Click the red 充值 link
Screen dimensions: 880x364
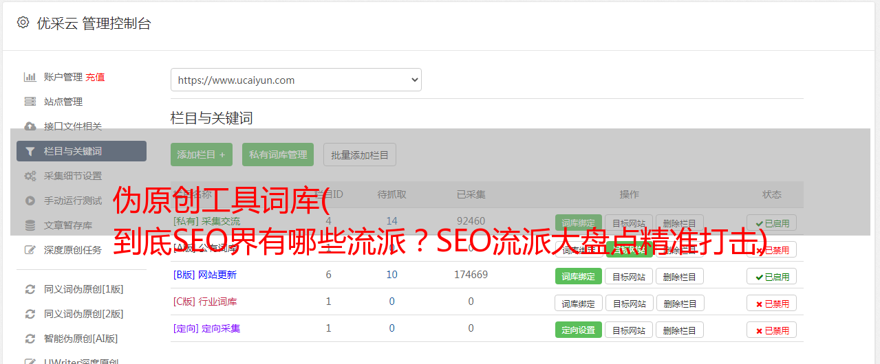click(96, 77)
